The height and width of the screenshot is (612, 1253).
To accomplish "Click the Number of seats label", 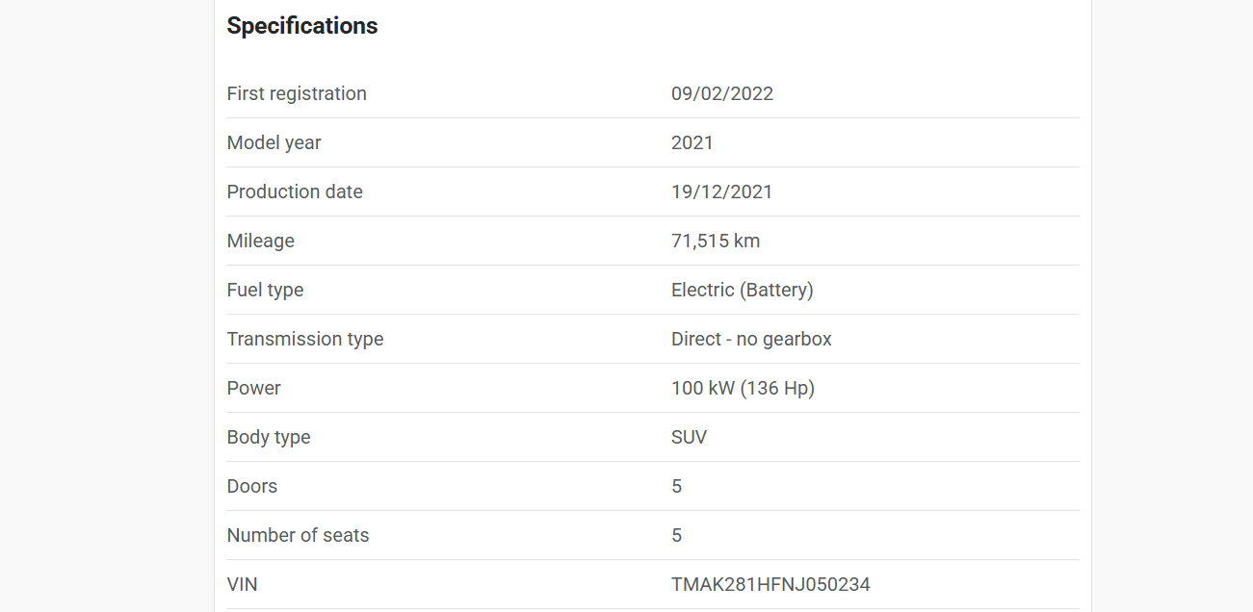I will 299,535.
